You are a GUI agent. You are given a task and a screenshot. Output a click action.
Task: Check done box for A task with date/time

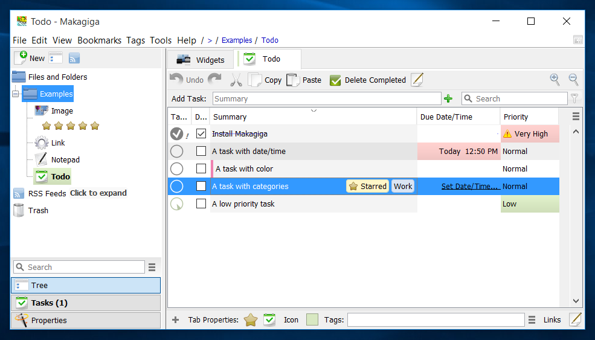[201, 151]
